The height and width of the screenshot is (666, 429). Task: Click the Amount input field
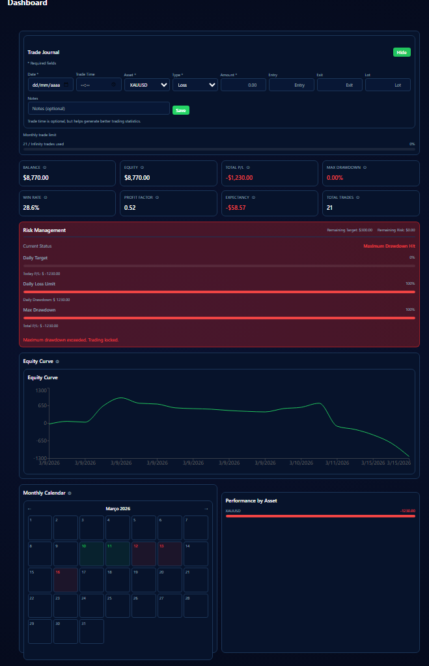pyautogui.click(x=243, y=85)
